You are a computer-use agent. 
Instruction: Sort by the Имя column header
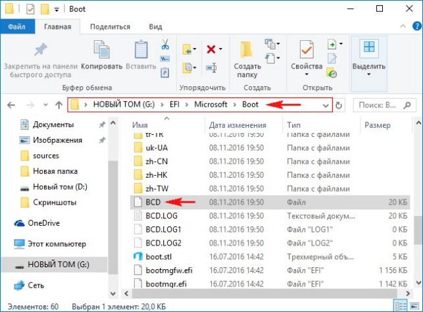[139, 125]
